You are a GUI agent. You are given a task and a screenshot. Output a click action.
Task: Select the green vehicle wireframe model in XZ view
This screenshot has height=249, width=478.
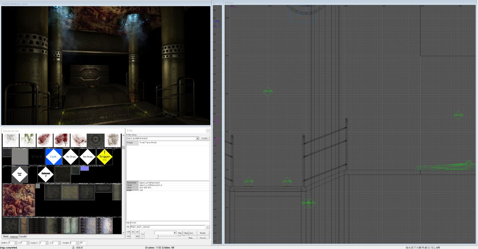tap(444, 166)
